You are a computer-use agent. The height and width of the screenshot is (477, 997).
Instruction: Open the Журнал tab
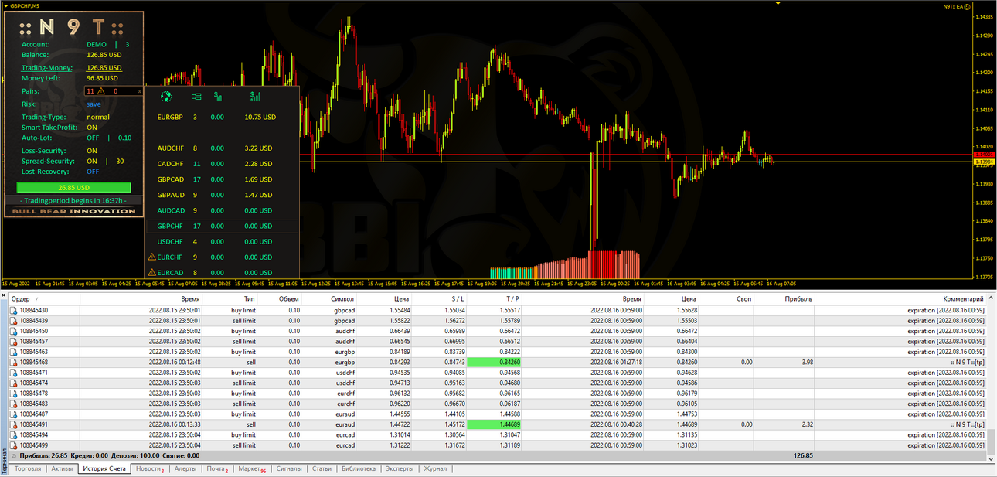[435, 469]
